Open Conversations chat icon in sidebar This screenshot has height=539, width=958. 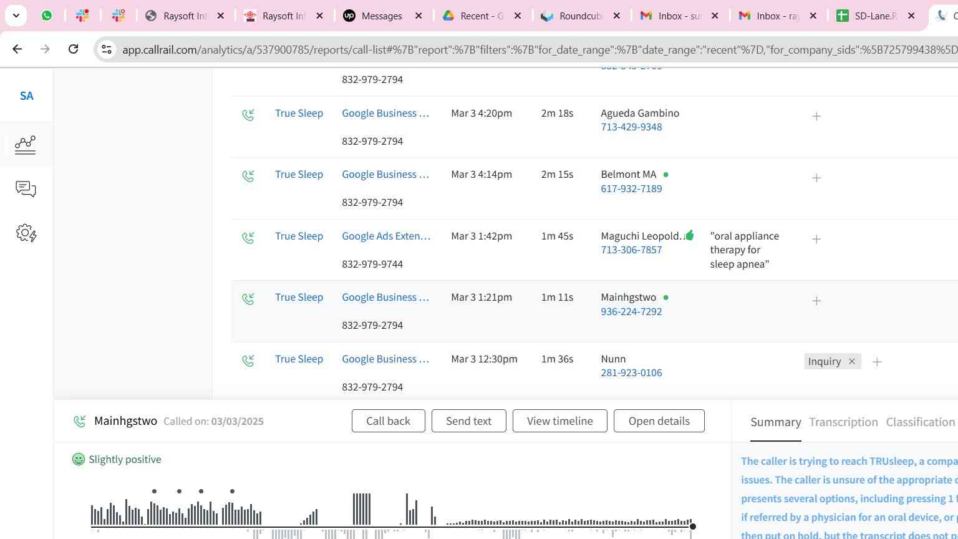pos(26,189)
